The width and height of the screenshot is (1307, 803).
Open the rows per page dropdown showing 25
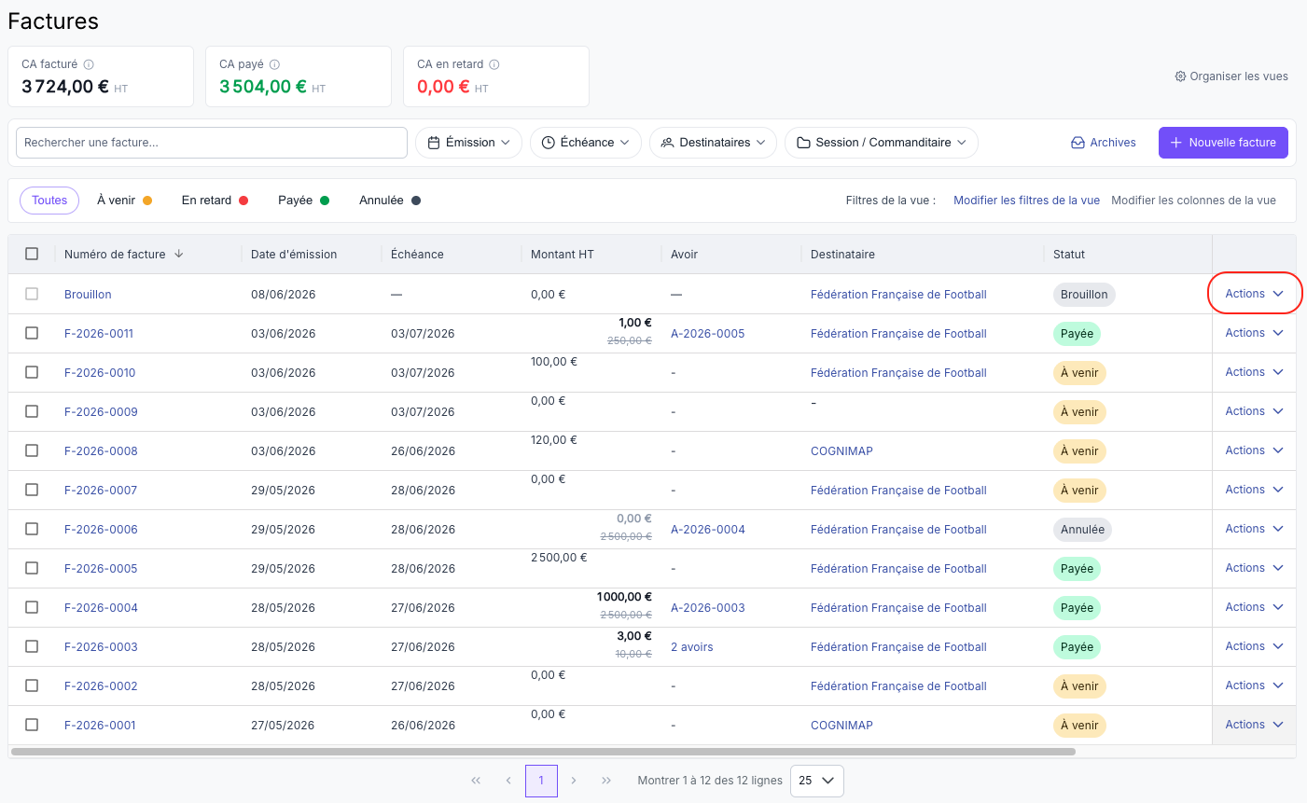[x=816, y=781]
